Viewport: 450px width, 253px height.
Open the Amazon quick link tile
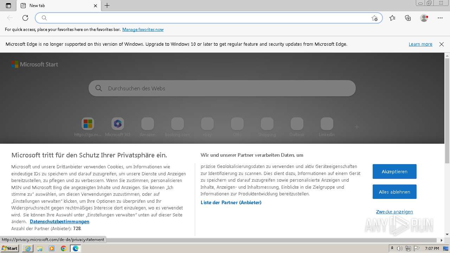pos(148,127)
